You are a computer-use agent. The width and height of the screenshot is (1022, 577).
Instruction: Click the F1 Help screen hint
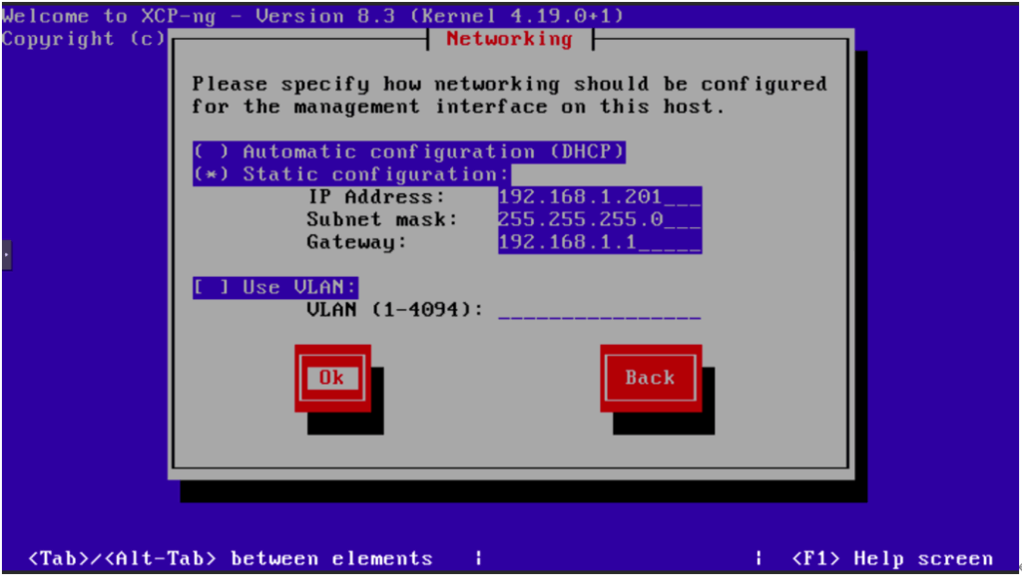pyautogui.click(x=891, y=558)
